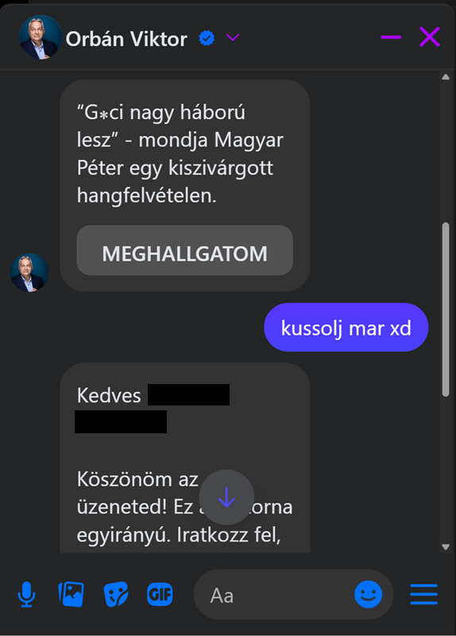The width and height of the screenshot is (456, 636).
Task: Open the sticker picker icon
Action: point(116,594)
